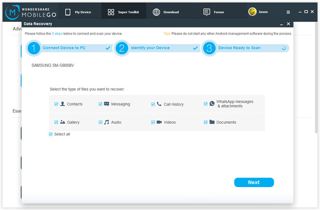Click the main window vertical scrollbar
320x210 pixels.
[316, 78]
